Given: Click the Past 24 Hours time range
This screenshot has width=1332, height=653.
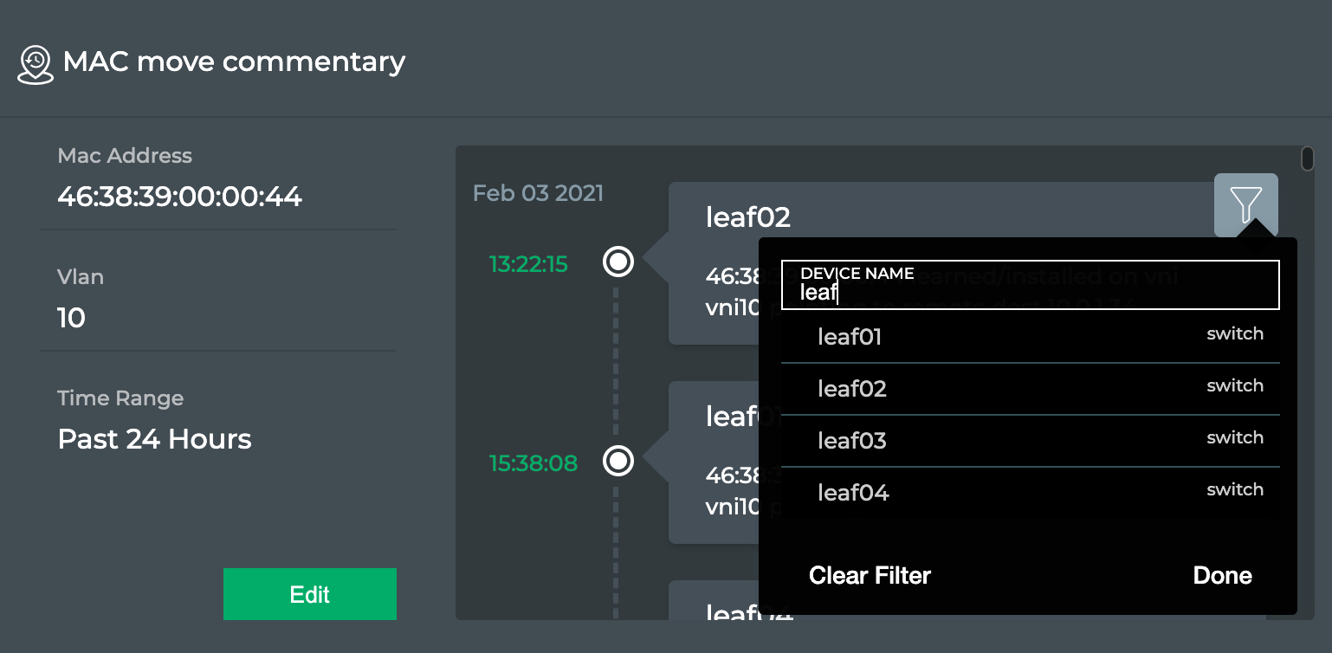Looking at the screenshot, I should (154, 439).
